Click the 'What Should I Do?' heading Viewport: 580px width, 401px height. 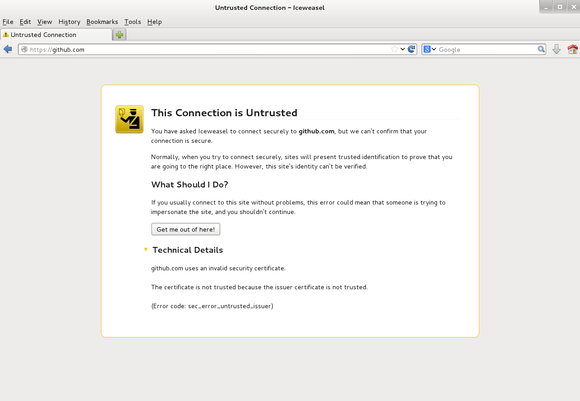(x=190, y=185)
